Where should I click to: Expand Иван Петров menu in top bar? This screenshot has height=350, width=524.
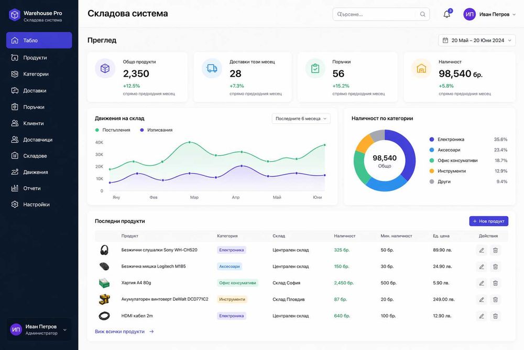point(489,14)
